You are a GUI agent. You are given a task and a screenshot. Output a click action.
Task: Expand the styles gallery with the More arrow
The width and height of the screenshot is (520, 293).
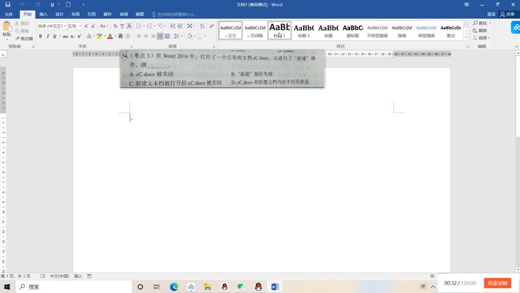point(466,37)
